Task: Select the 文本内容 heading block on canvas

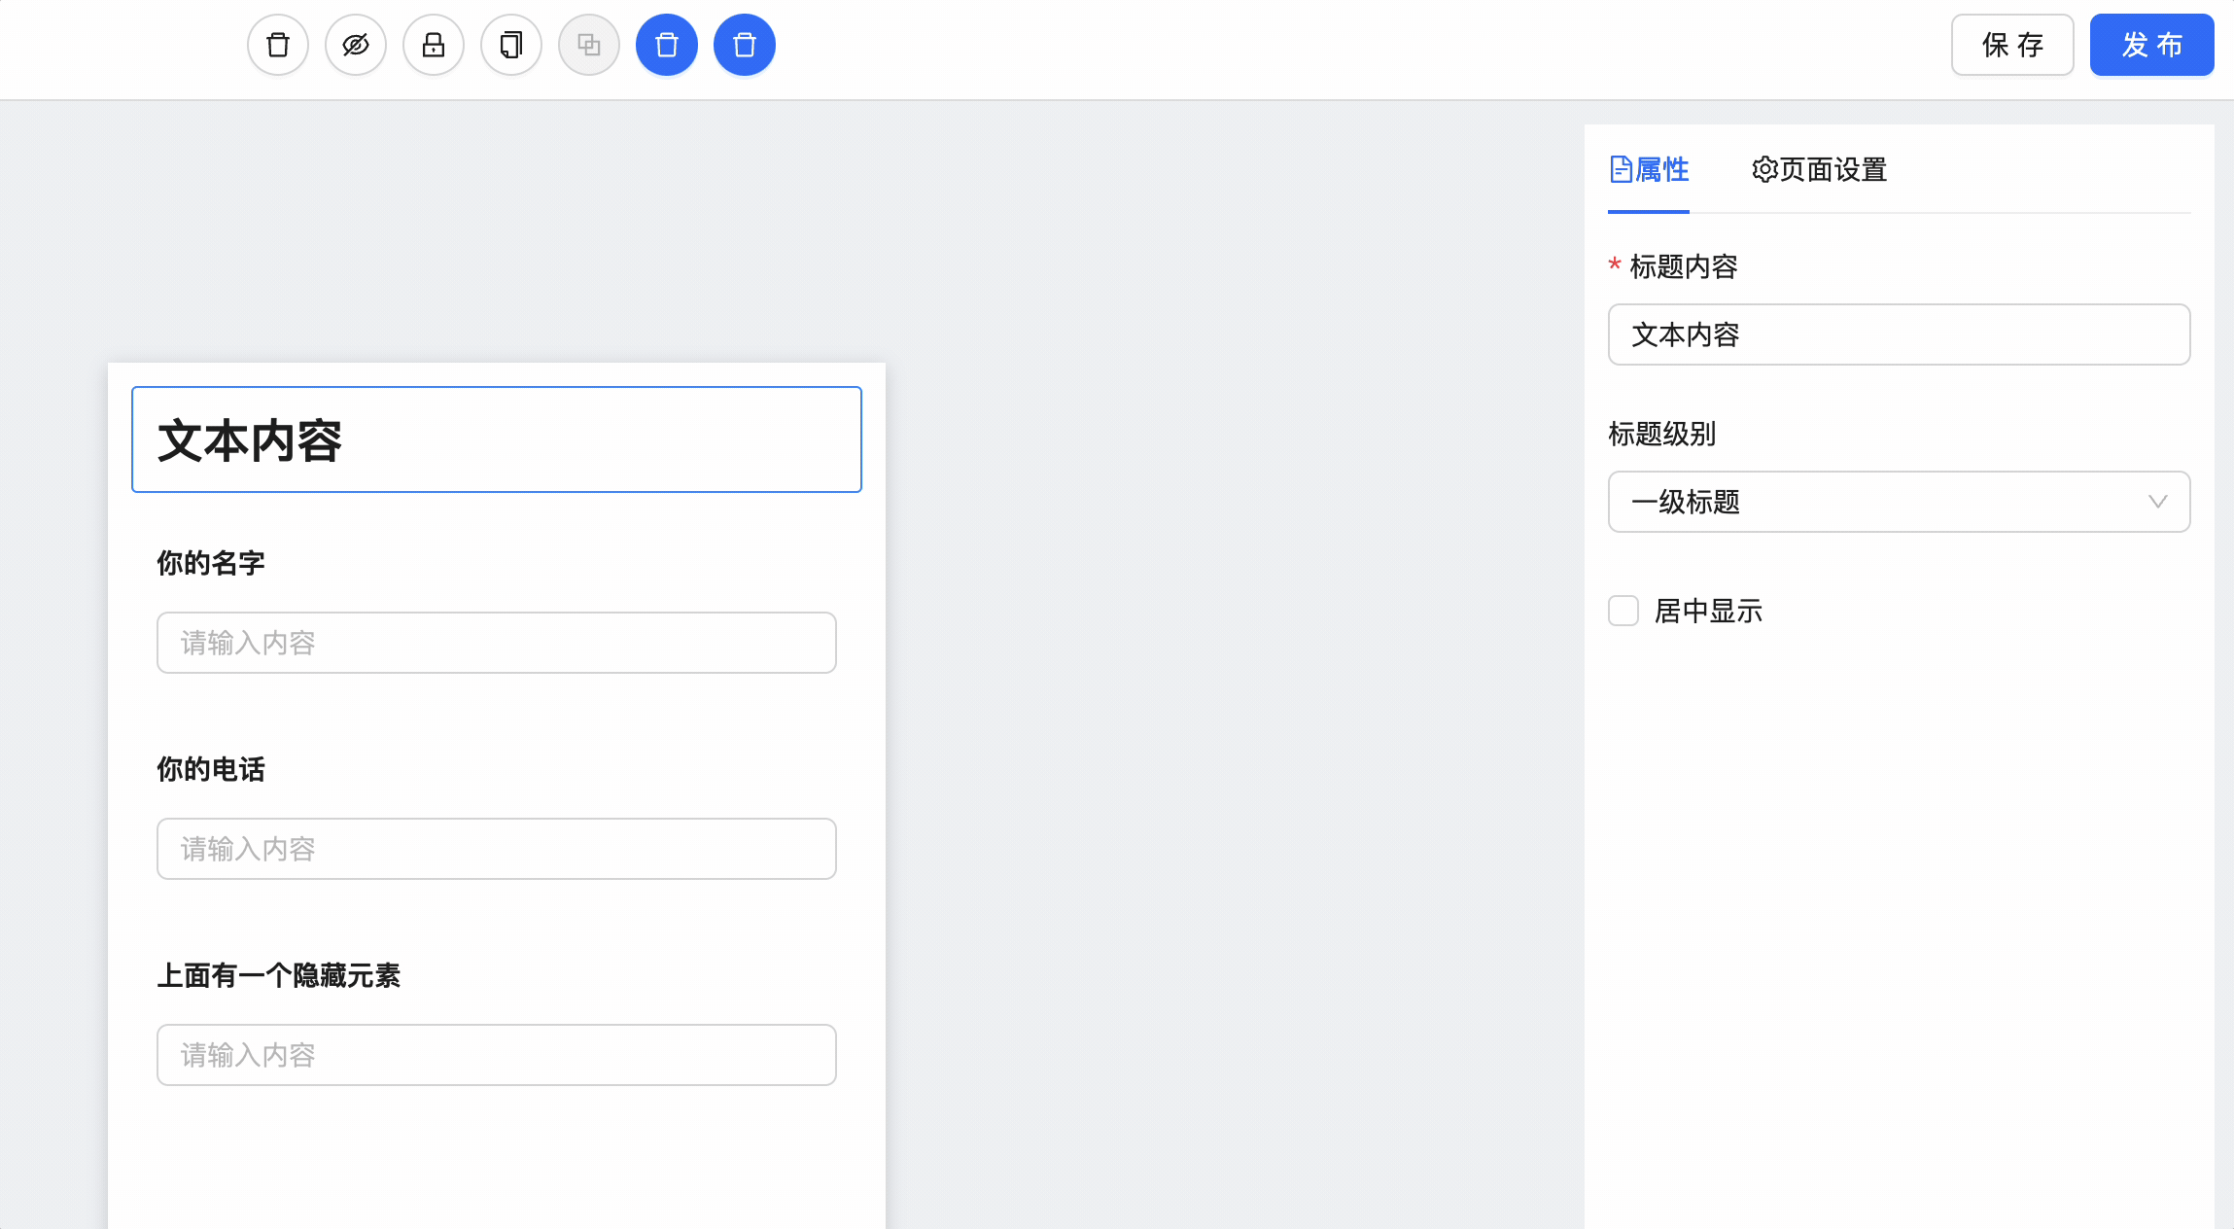Action: (x=497, y=439)
